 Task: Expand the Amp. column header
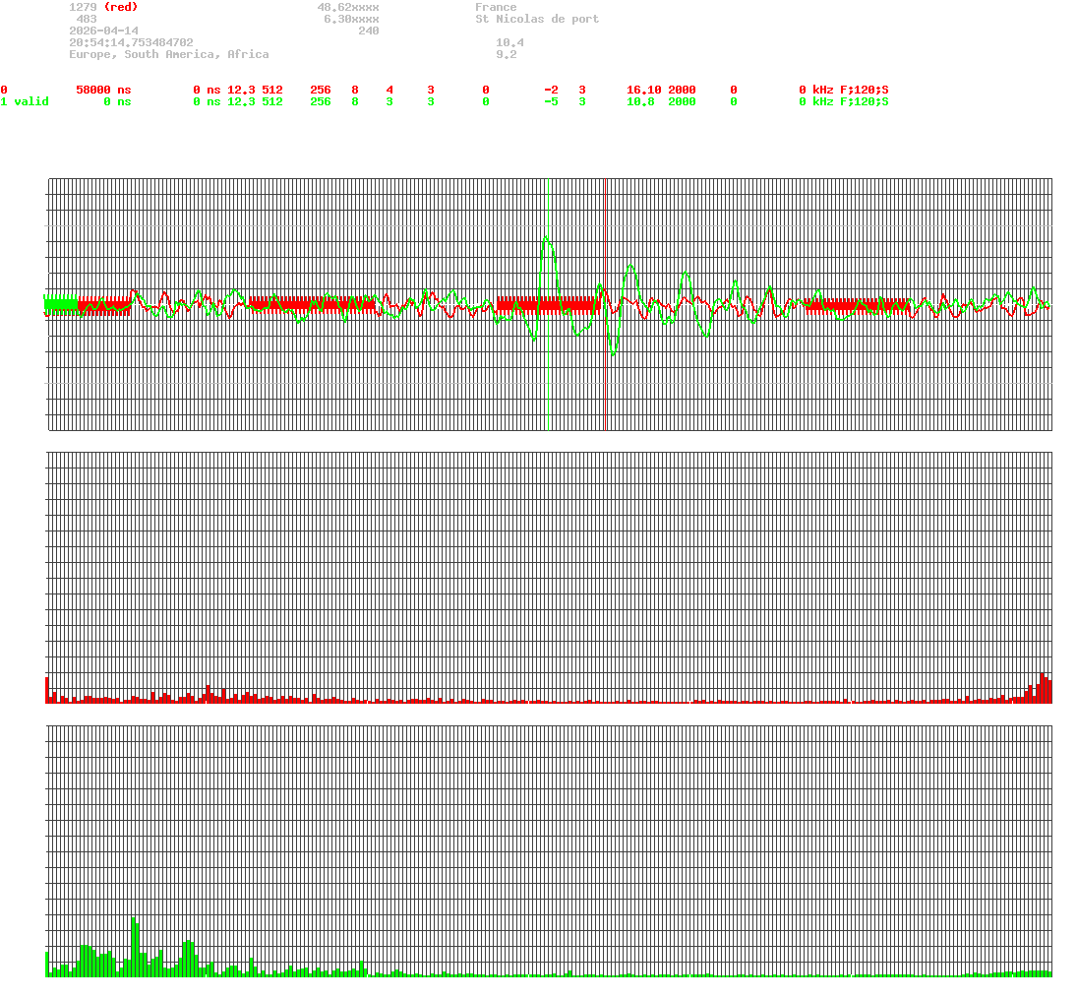coord(238,78)
